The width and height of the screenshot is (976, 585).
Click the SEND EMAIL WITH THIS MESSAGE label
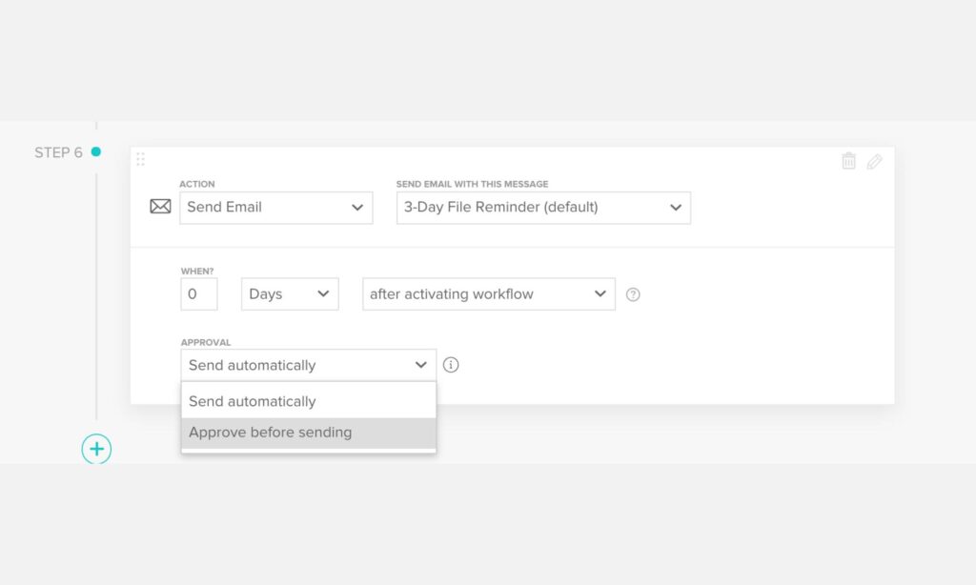473,184
